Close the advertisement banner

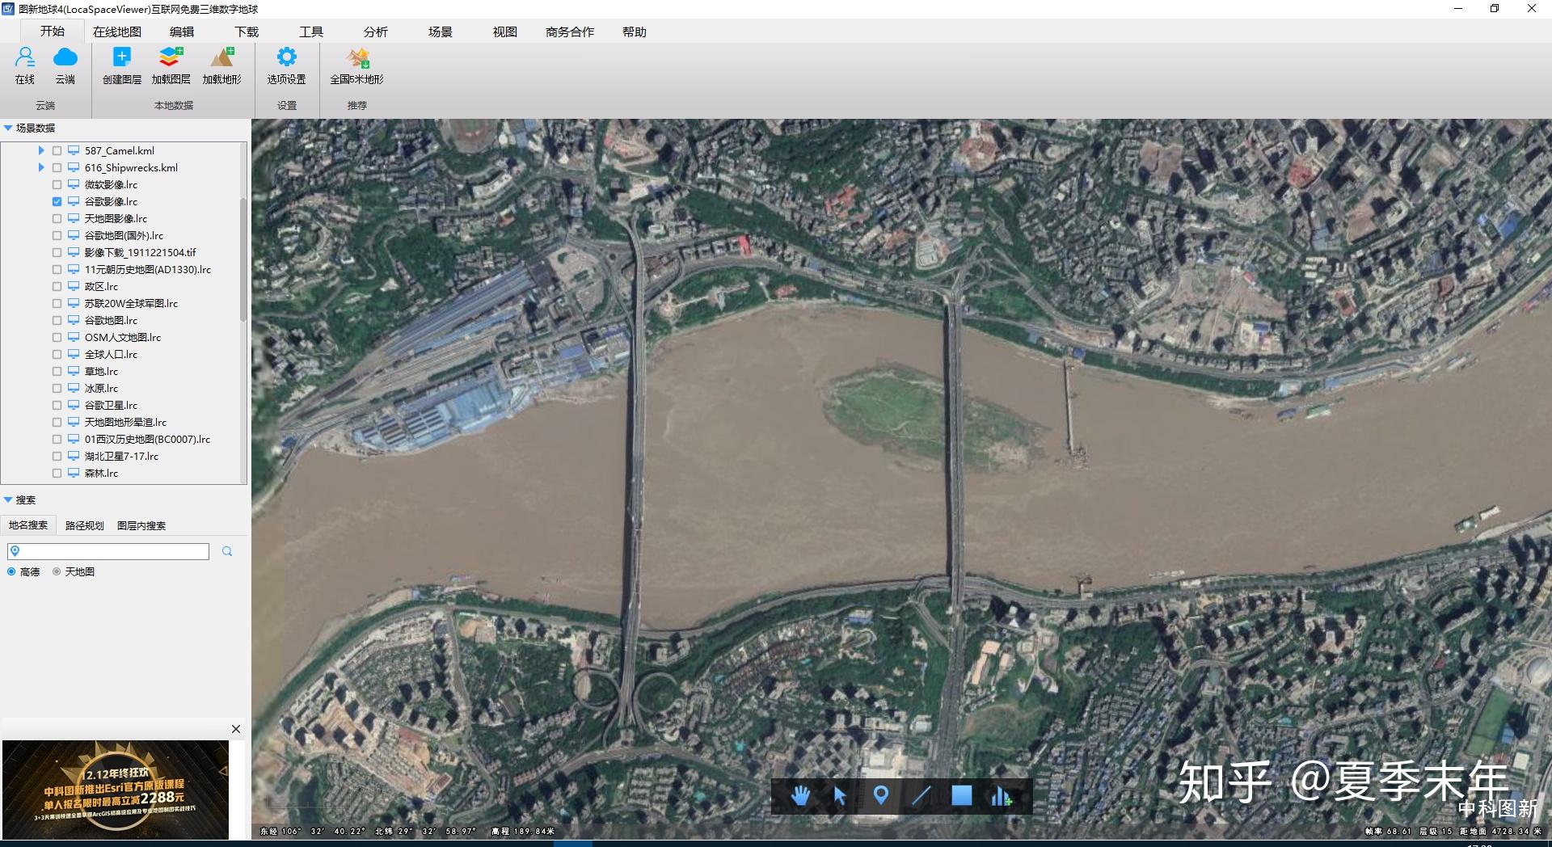click(x=236, y=729)
